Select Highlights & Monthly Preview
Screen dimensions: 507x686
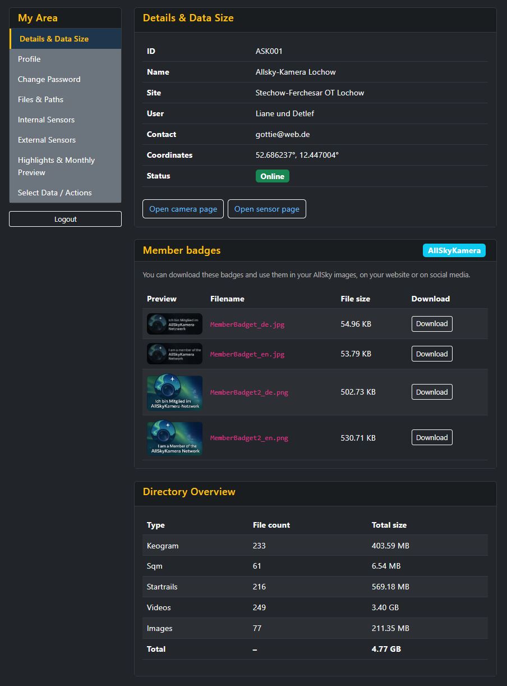click(x=56, y=166)
